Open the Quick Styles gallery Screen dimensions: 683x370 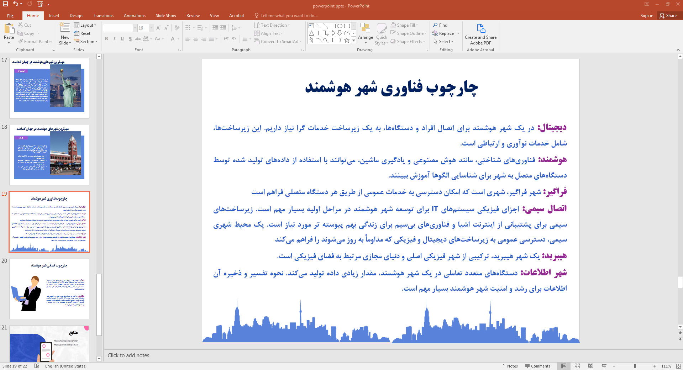click(382, 34)
